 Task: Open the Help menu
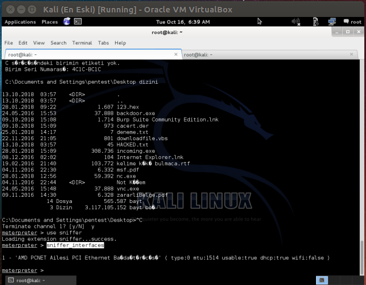120,43
